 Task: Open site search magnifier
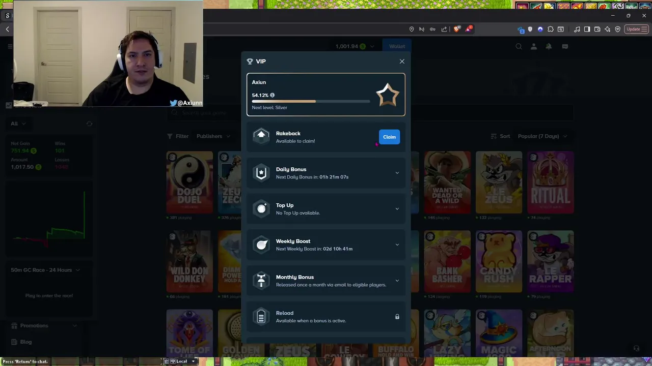click(x=519, y=46)
